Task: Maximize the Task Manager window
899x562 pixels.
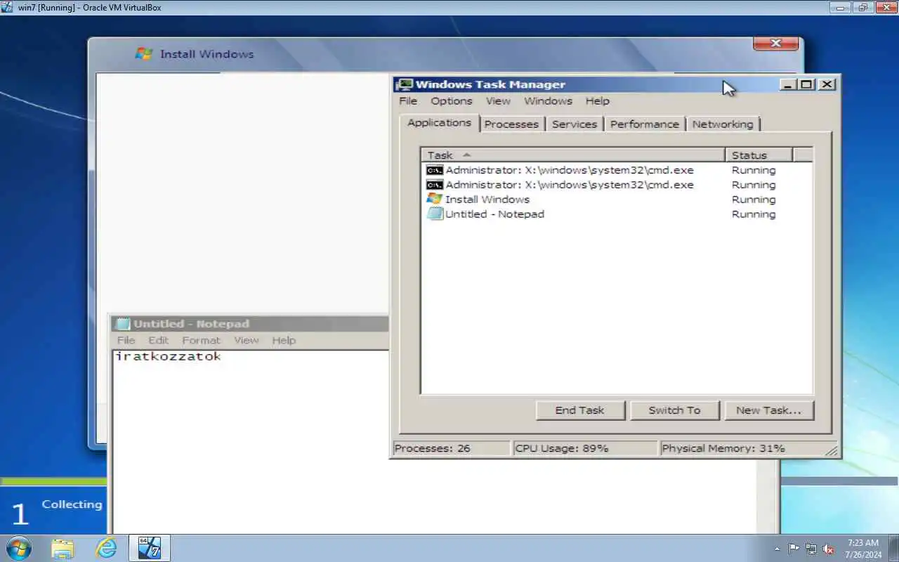Action: [806, 84]
